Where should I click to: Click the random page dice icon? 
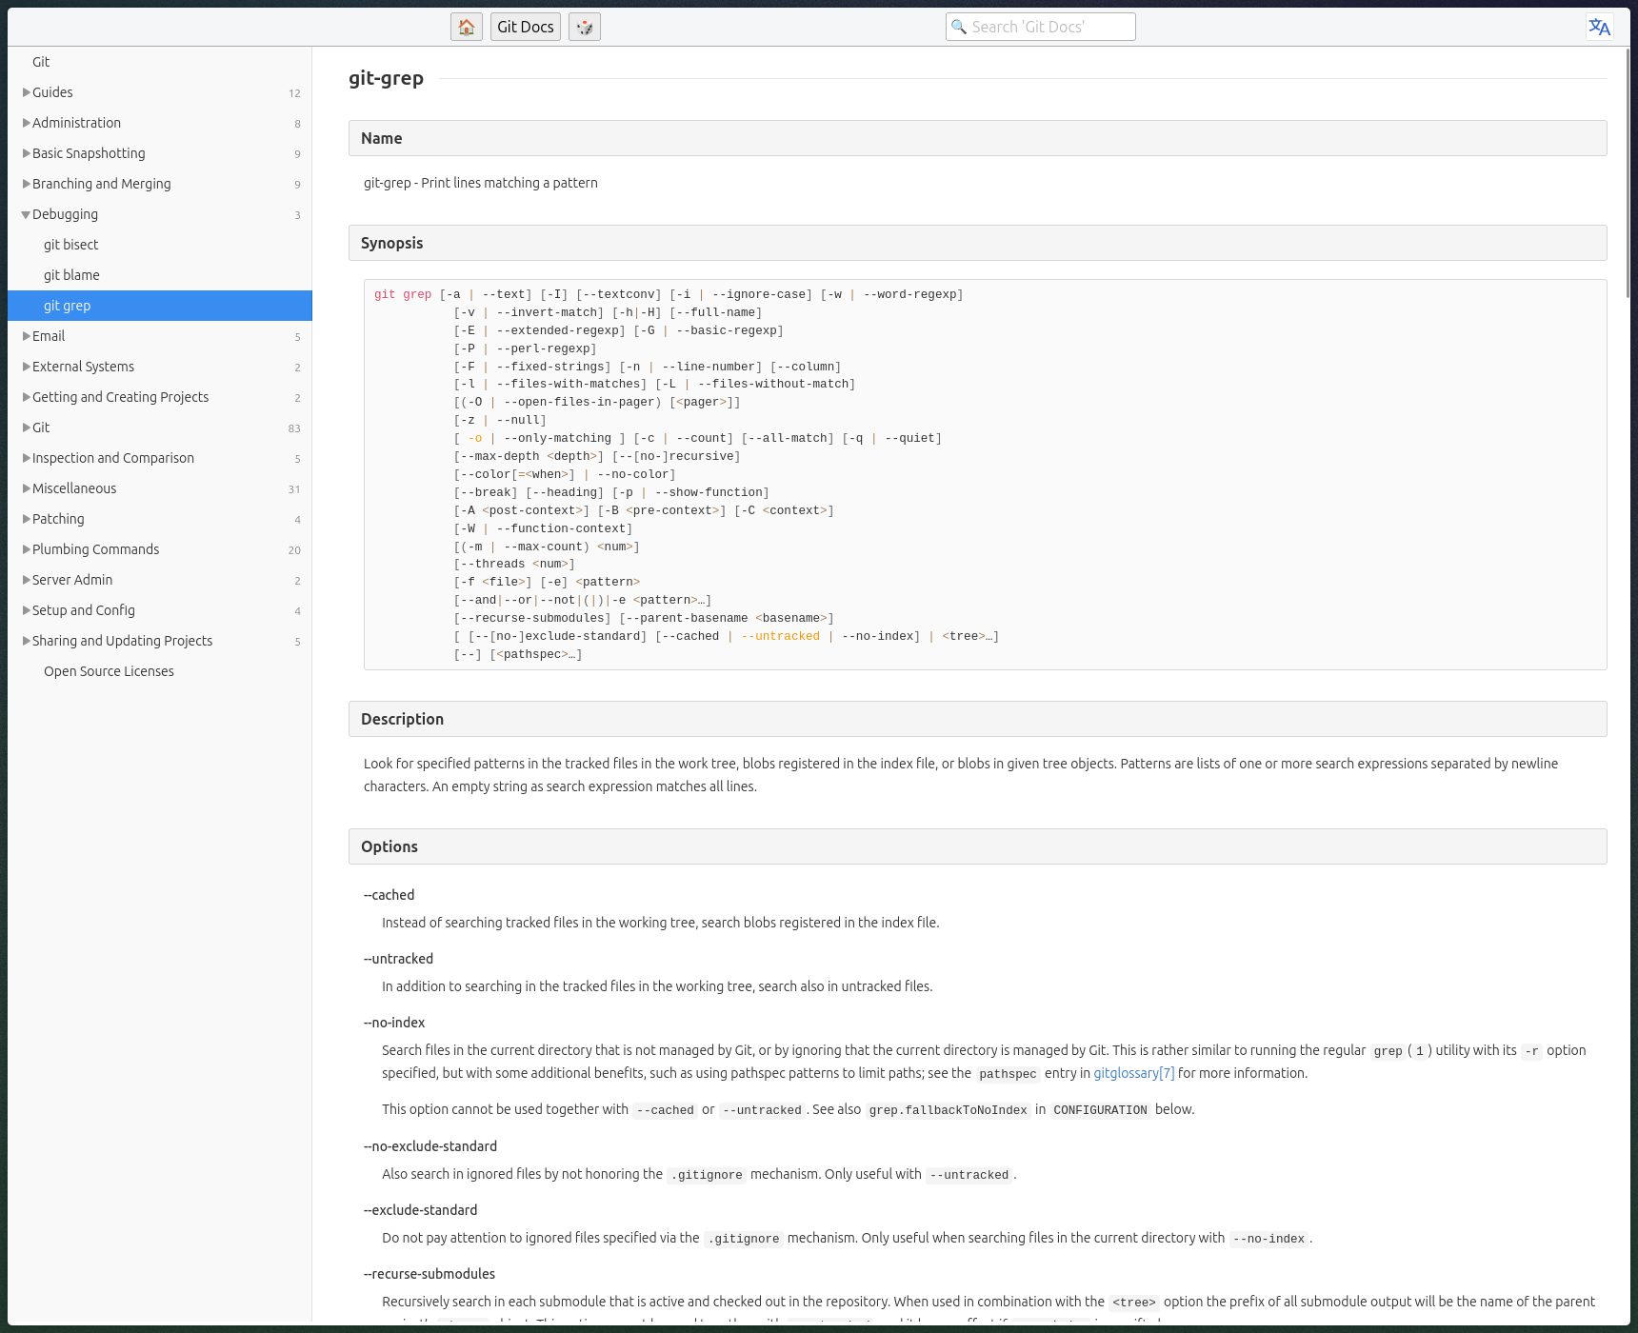click(x=585, y=27)
